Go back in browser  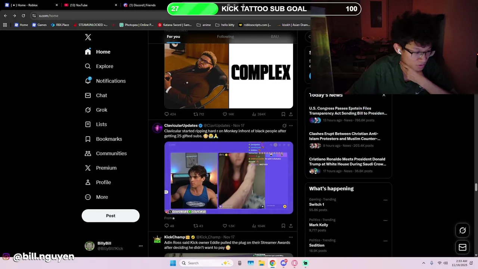coord(5,16)
